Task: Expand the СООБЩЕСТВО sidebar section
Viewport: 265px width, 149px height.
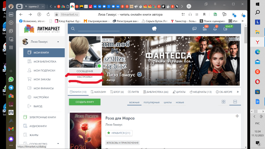Action: [x=58, y=144]
